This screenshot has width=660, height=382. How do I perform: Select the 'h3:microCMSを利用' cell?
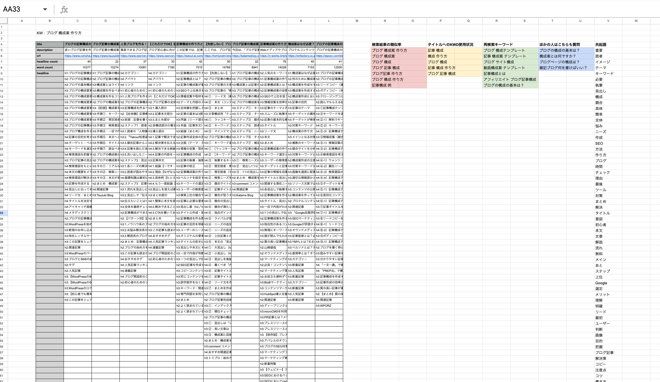pyautogui.click(x=273, y=312)
